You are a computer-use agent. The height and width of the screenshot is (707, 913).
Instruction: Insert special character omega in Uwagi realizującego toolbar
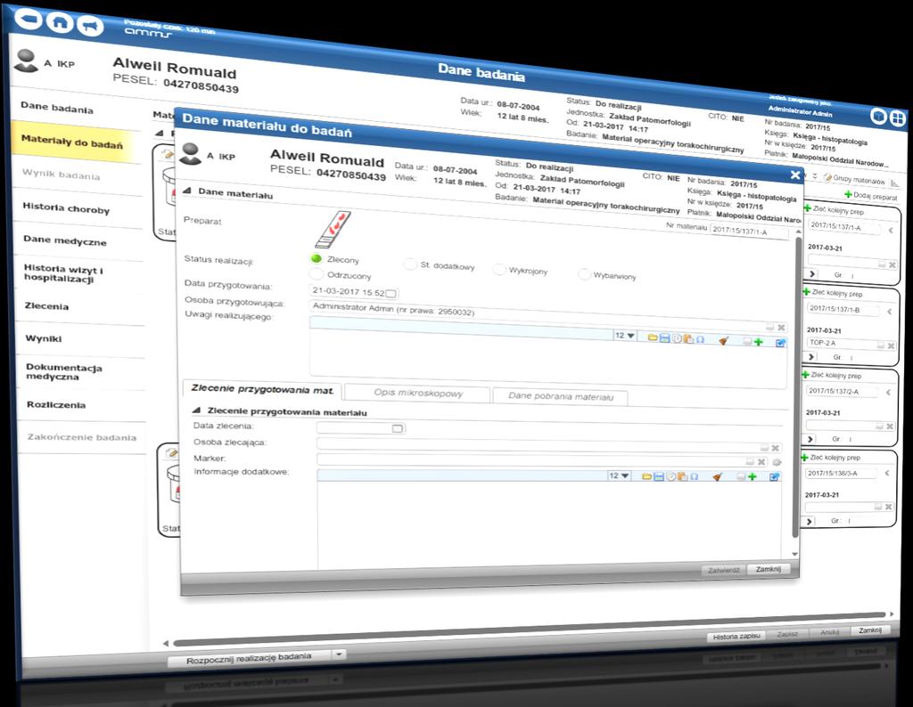pyautogui.click(x=700, y=339)
